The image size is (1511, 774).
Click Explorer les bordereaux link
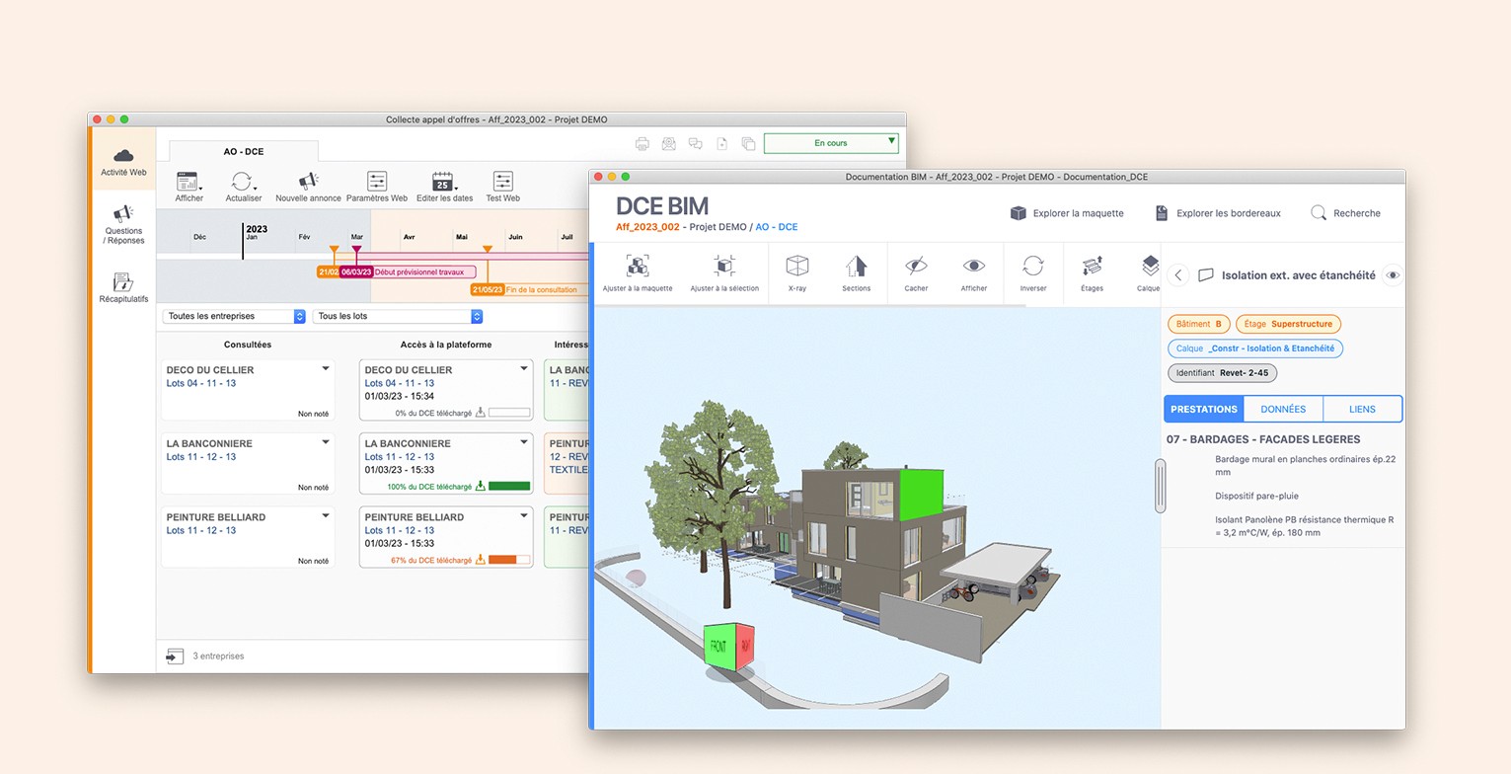click(1229, 213)
